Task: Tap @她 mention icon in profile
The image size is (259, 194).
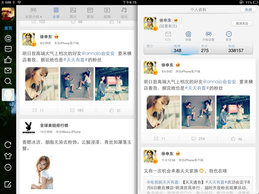Action: [188, 36]
